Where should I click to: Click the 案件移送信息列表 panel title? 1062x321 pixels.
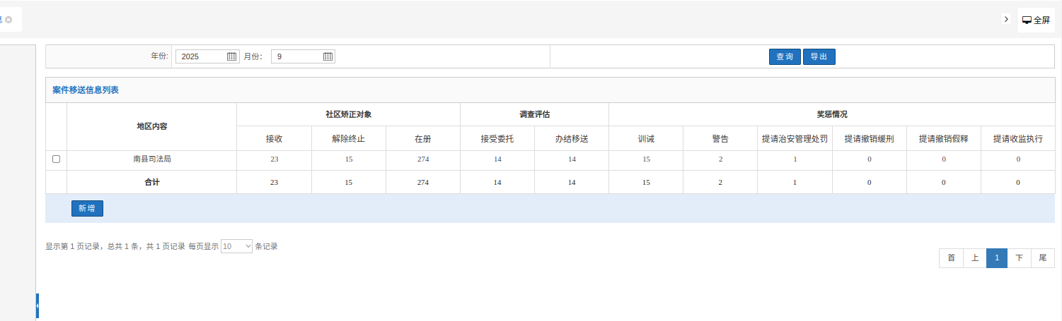pos(85,90)
